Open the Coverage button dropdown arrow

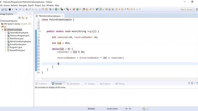(65, 9)
